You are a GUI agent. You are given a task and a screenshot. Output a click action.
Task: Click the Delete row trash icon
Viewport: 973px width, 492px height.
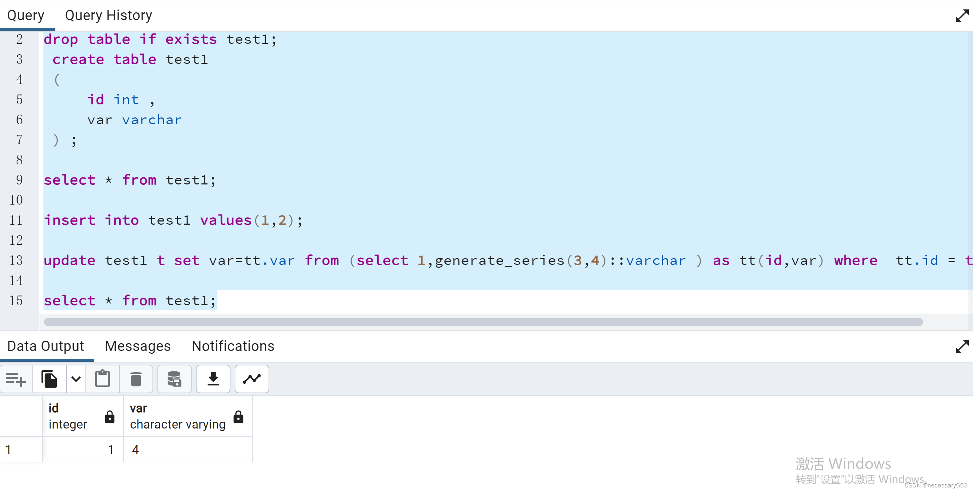(136, 379)
